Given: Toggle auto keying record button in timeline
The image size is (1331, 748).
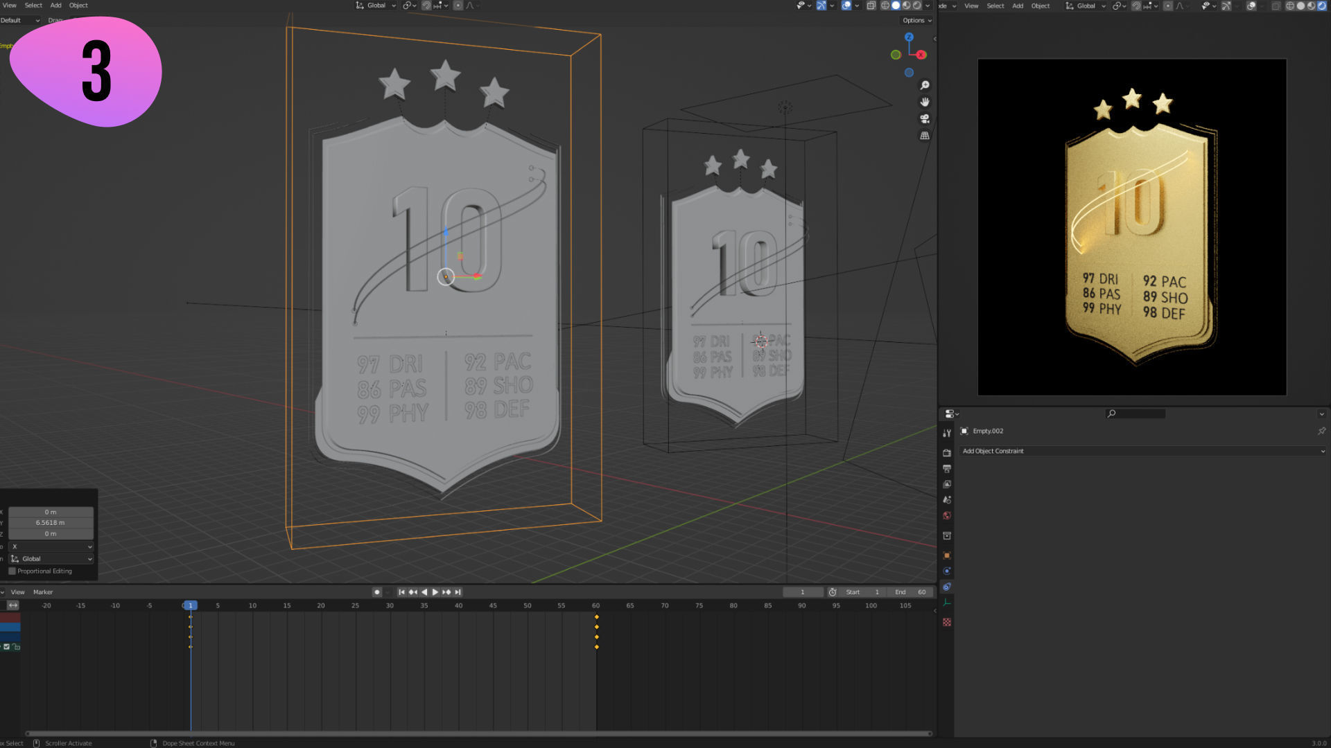Looking at the screenshot, I should (x=376, y=592).
